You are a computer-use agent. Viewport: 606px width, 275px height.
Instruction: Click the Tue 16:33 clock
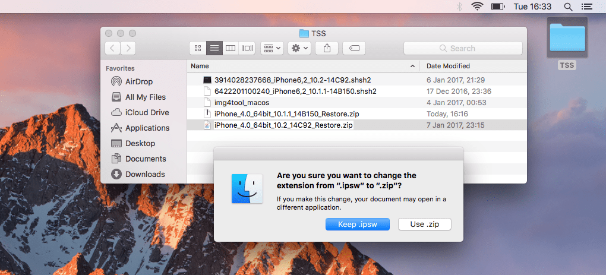tap(532, 7)
